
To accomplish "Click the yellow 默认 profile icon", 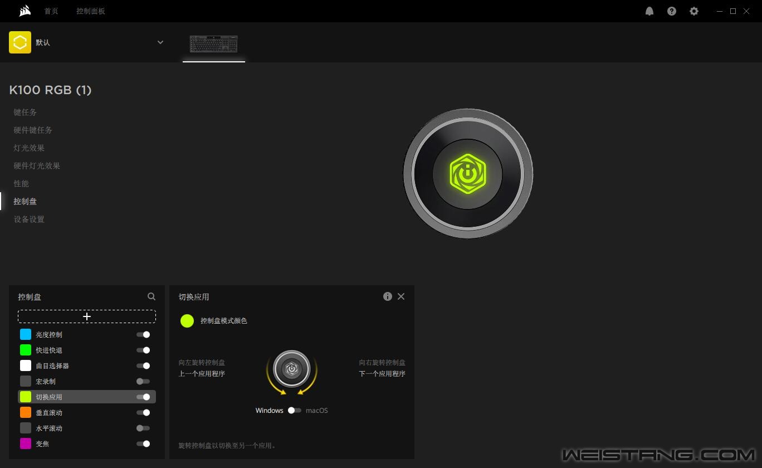I will pos(20,42).
